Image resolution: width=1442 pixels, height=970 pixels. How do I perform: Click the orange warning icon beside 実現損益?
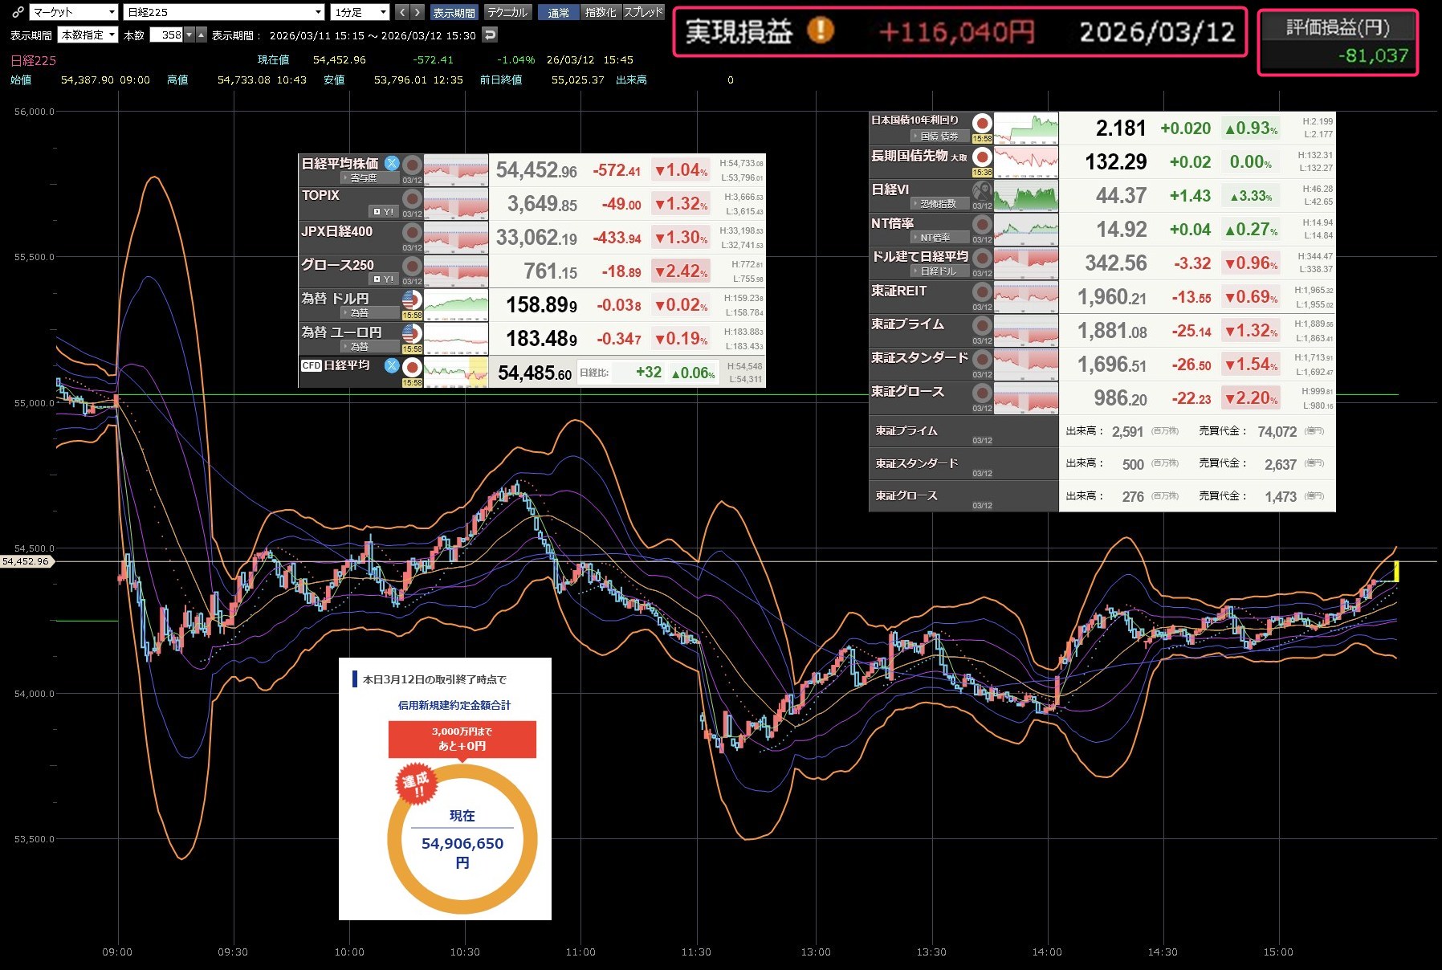820,31
